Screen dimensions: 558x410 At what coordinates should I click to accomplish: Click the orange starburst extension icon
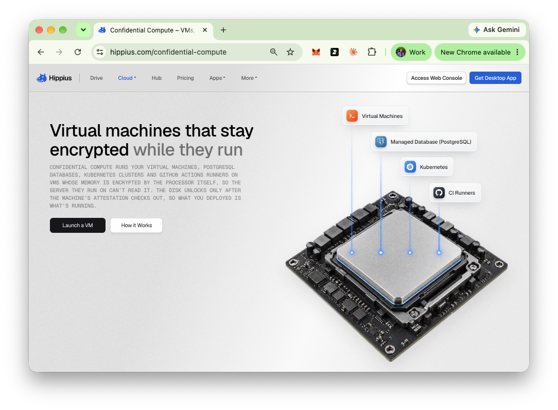pos(353,52)
